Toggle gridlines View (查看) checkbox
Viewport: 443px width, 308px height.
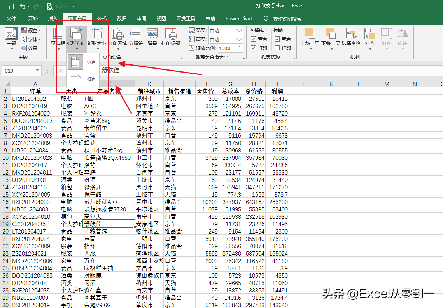click(254, 39)
